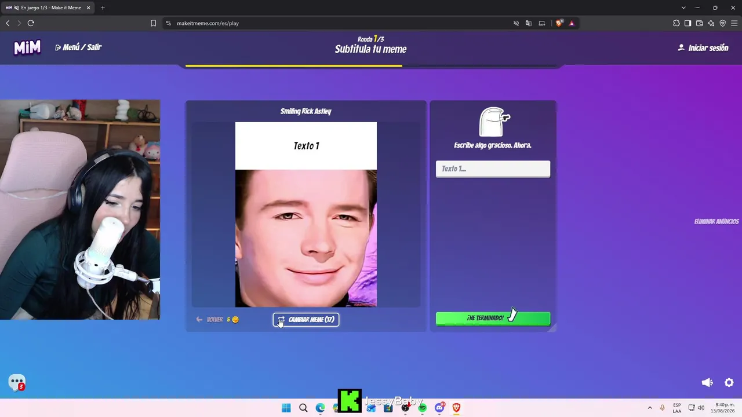The image size is (742, 417).
Task: Open the browser hamburger menu
Action: 734,23
